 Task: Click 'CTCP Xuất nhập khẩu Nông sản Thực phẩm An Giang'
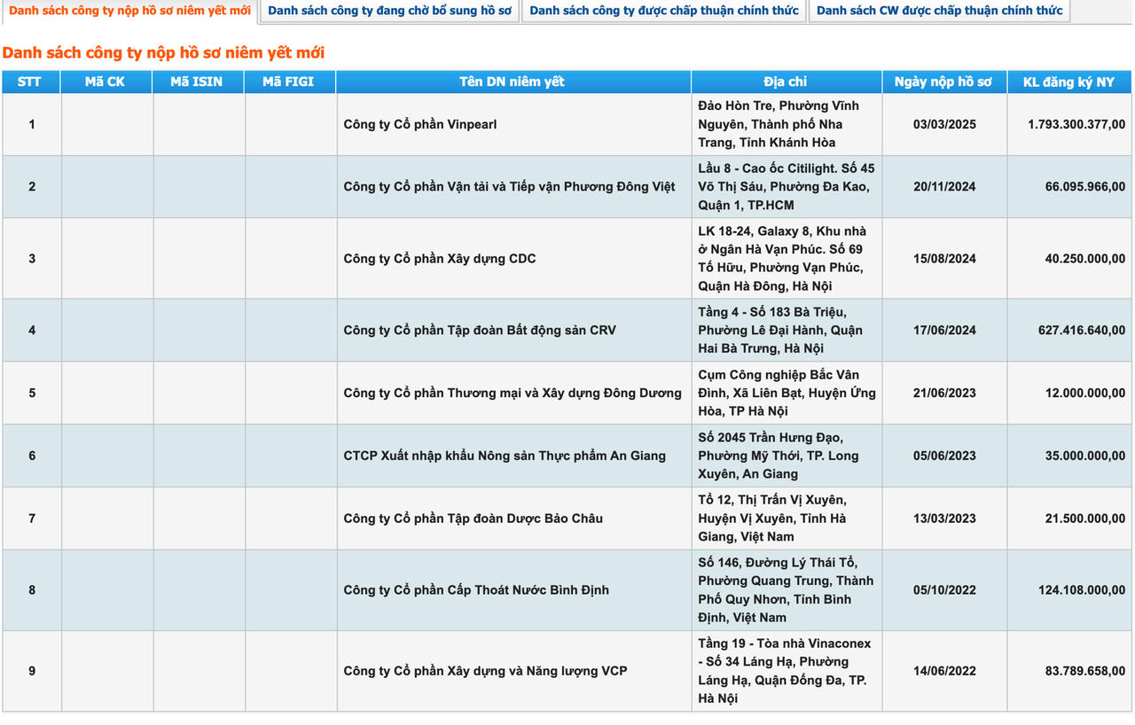tap(505, 456)
